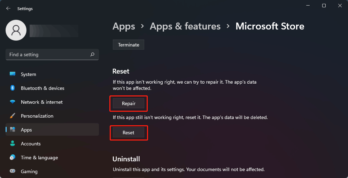Click the Bluetooth & devices icon
The width and height of the screenshot is (348, 178).
click(13, 88)
